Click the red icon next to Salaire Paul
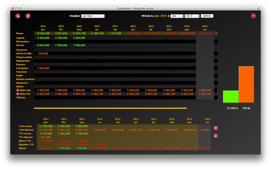 18,94
